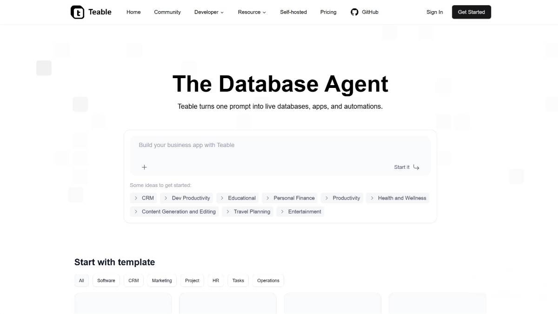Open the Pricing page
The height and width of the screenshot is (314, 558).
pyautogui.click(x=328, y=12)
